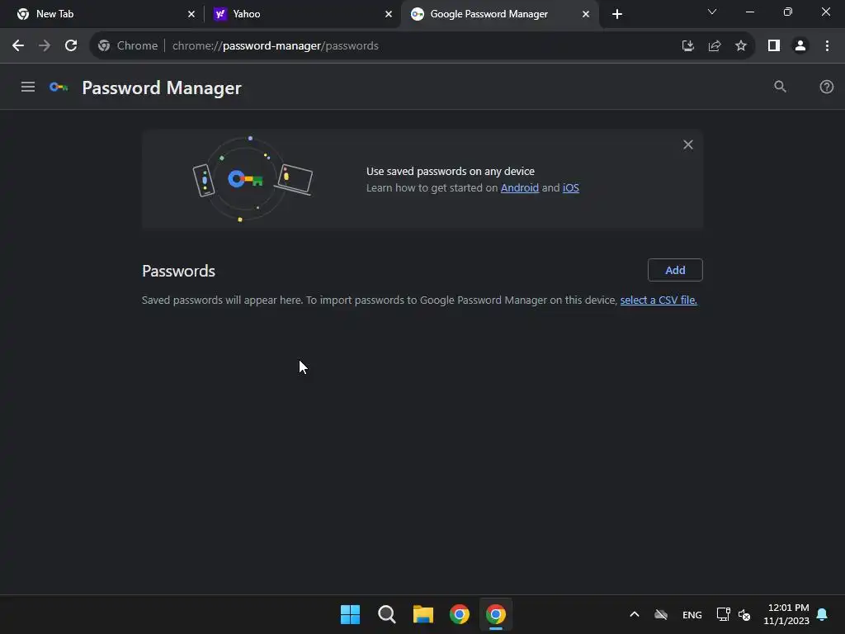Click the select a CSV file link
Image resolution: width=845 pixels, height=634 pixels.
tap(658, 300)
